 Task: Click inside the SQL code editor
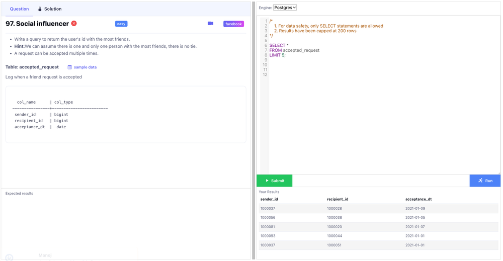[384, 95]
